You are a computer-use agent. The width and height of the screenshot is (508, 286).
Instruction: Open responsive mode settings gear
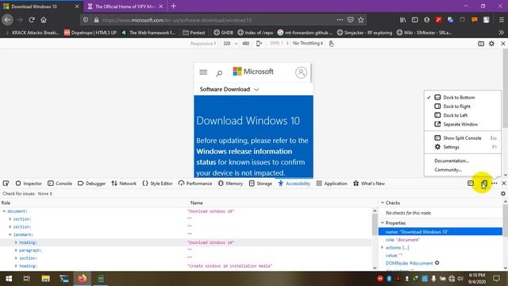[491, 44]
